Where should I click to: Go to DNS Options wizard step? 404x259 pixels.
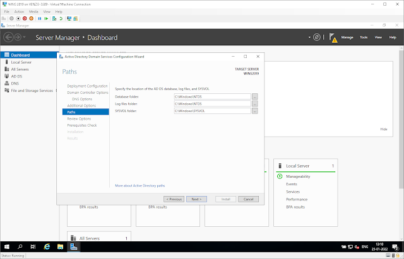(x=82, y=99)
